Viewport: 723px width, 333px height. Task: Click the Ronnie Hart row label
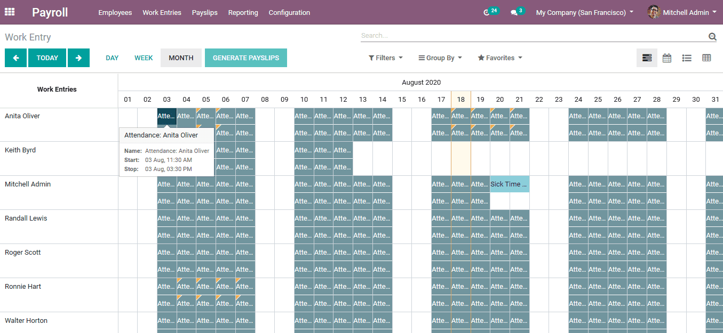pyautogui.click(x=23, y=287)
